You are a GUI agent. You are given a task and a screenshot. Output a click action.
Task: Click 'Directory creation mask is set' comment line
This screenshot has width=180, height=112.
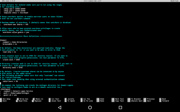[x=36, y=64]
